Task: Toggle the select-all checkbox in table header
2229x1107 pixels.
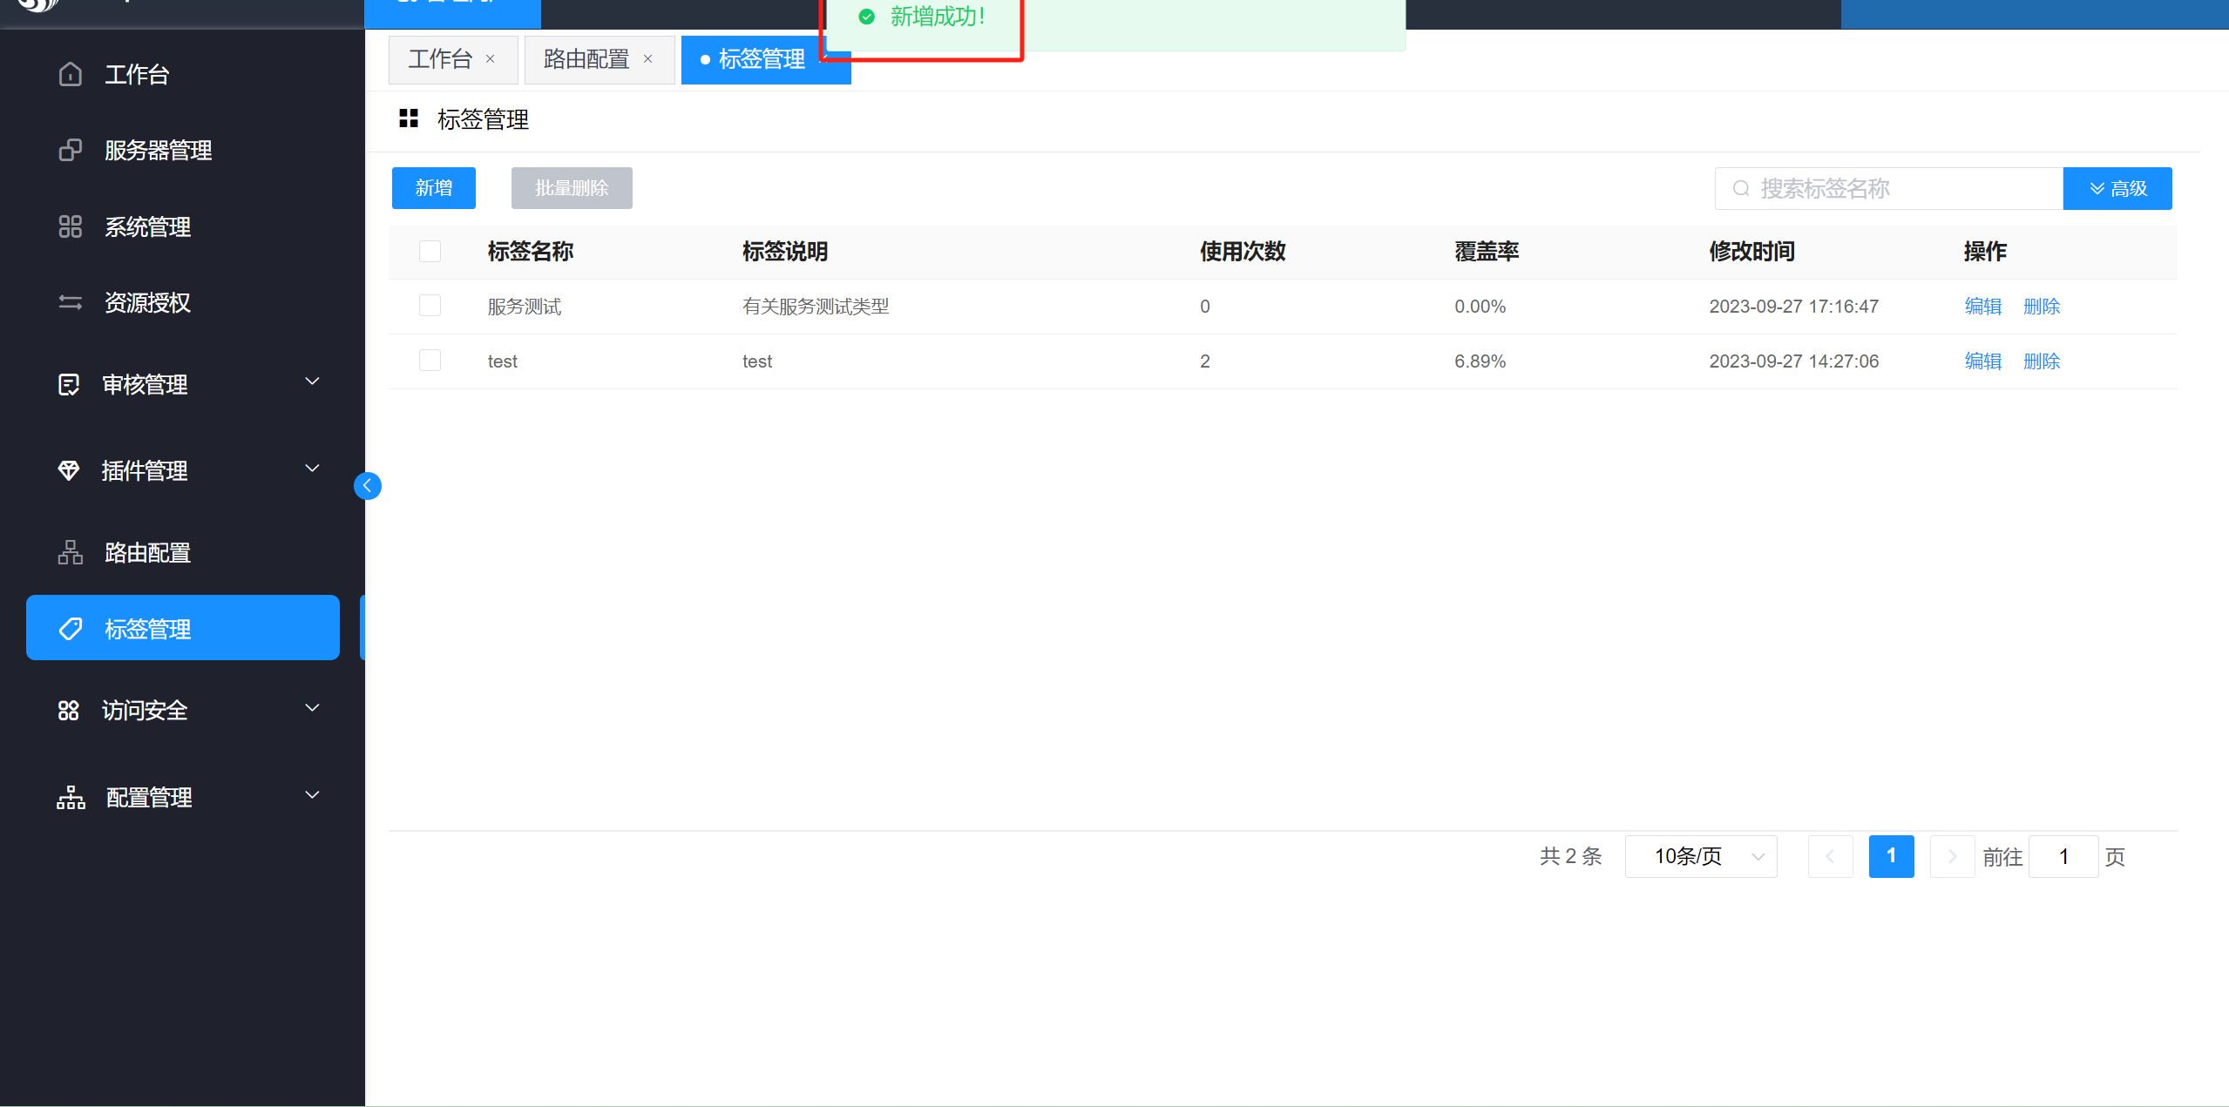Action: click(x=430, y=252)
